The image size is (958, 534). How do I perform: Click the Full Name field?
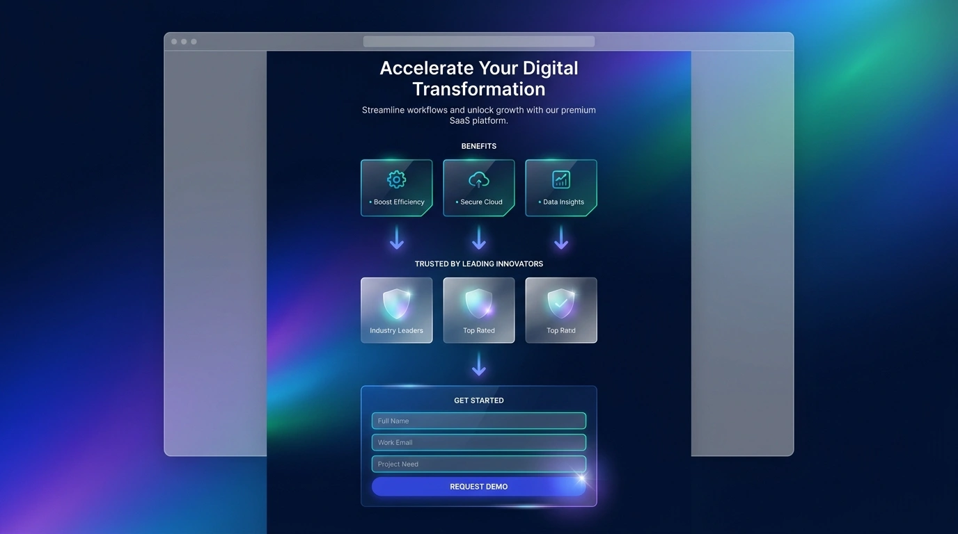tap(479, 421)
